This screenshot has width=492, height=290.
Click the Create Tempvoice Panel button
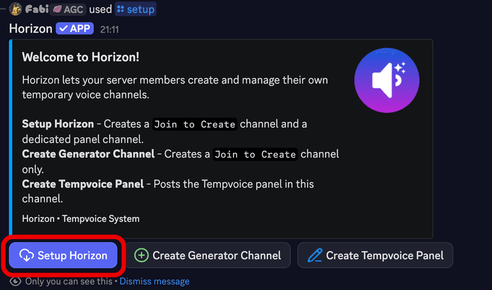click(376, 255)
